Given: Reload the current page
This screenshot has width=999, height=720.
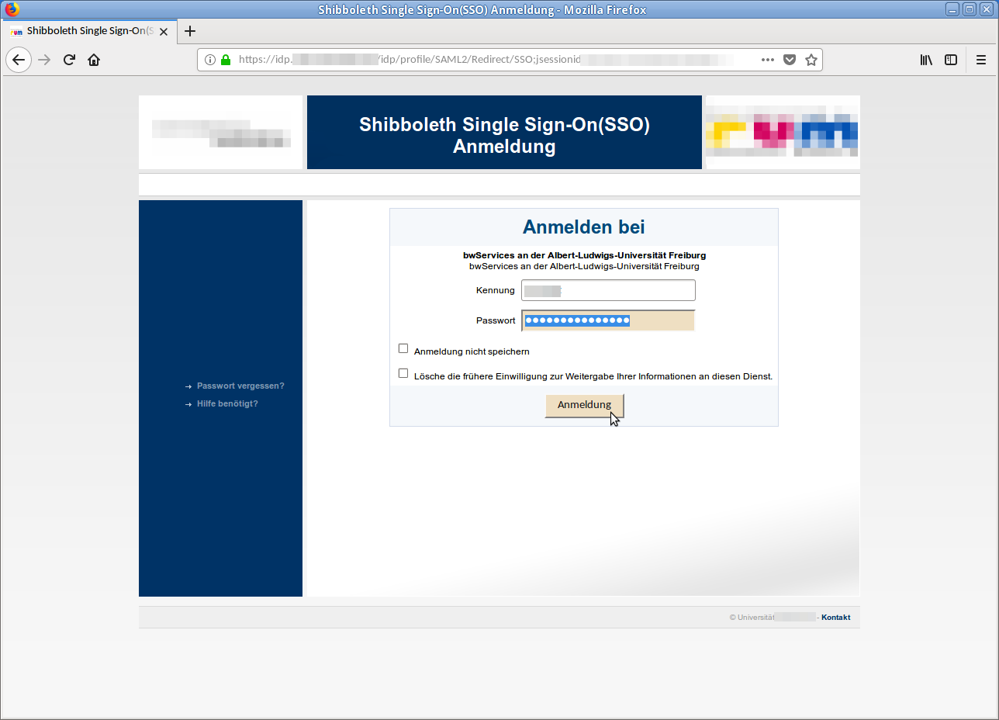Looking at the screenshot, I should [69, 60].
